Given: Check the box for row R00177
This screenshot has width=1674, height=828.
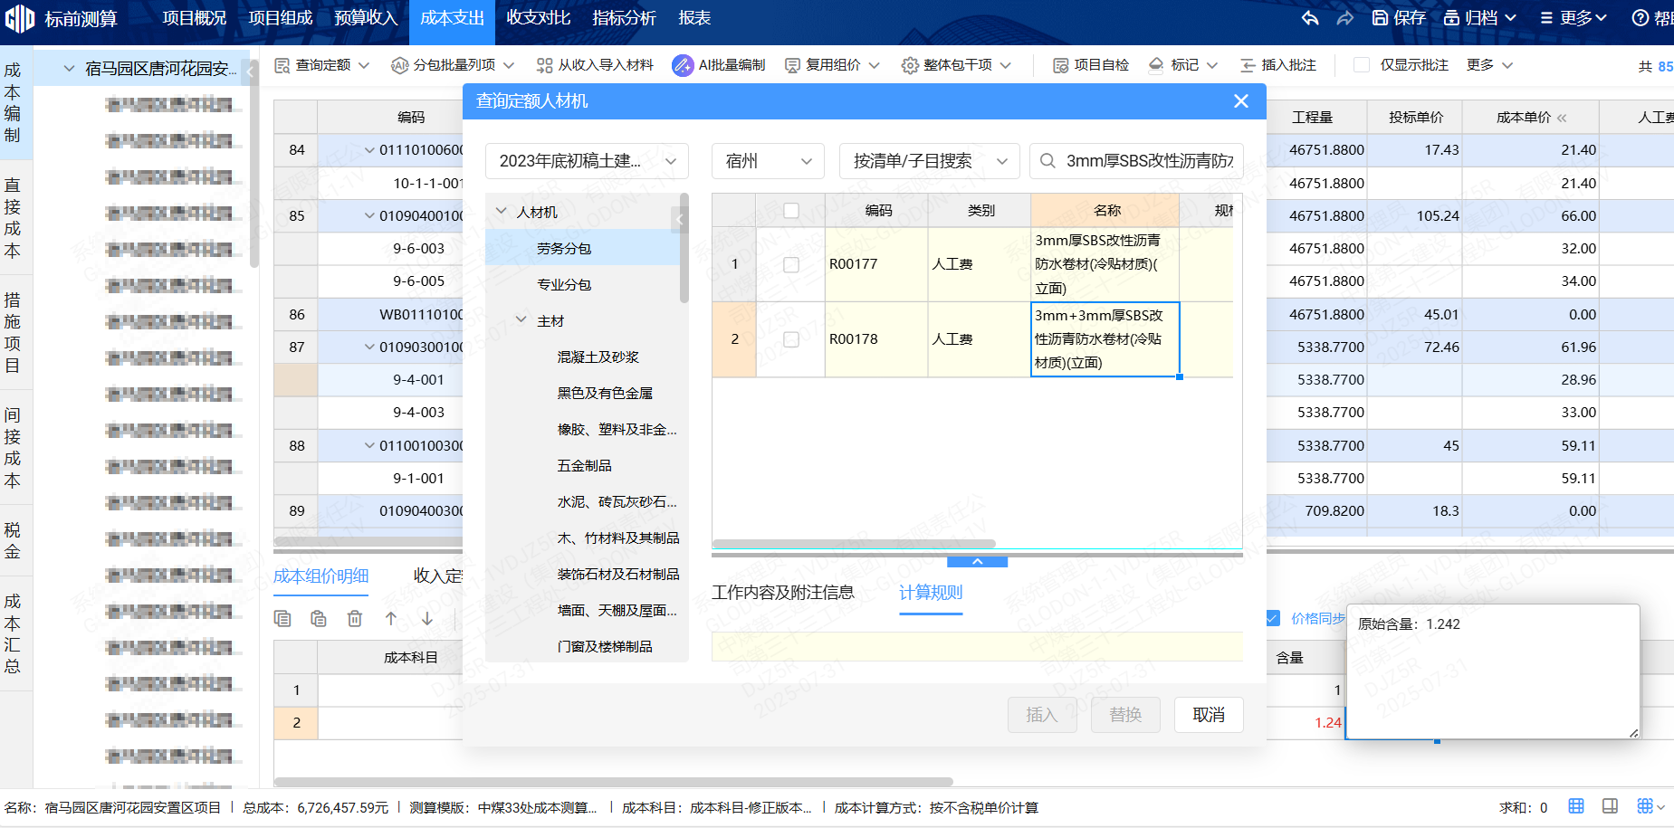Looking at the screenshot, I should click(791, 264).
